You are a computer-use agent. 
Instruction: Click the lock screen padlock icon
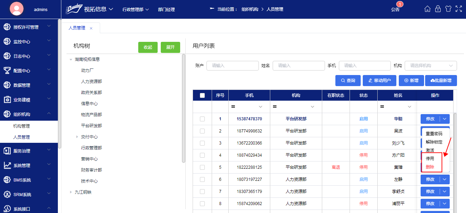[x=438, y=9]
